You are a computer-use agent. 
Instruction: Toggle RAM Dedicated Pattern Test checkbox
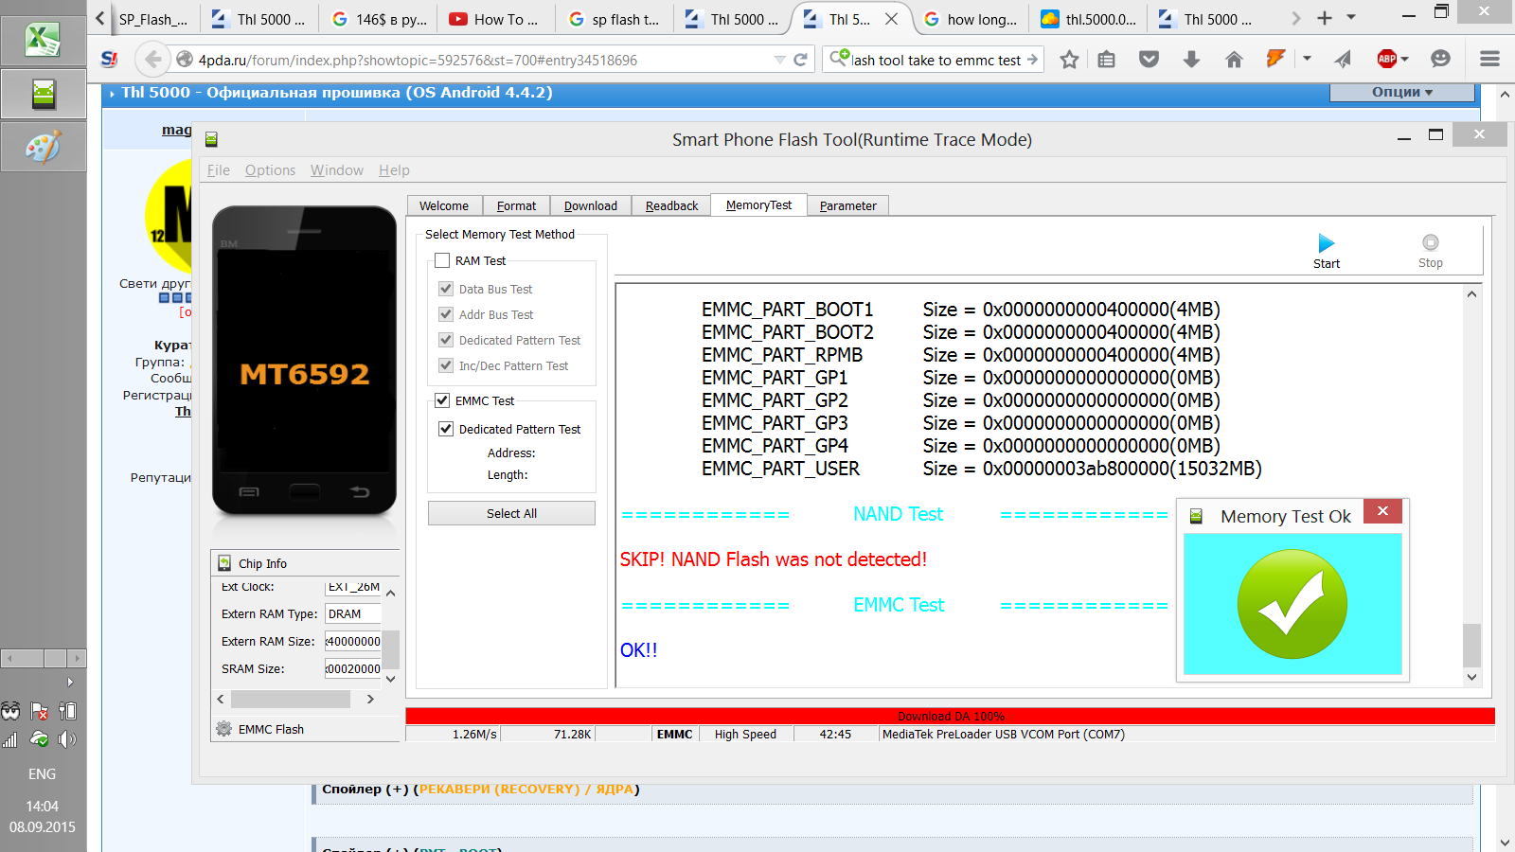(x=446, y=340)
